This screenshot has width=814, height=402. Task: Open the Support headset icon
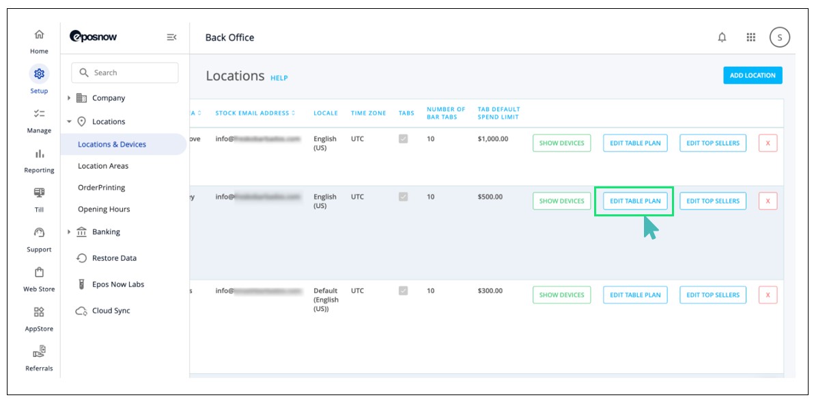coord(39,233)
